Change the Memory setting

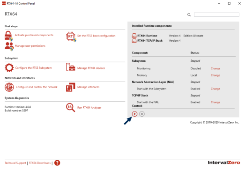point(215,75)
